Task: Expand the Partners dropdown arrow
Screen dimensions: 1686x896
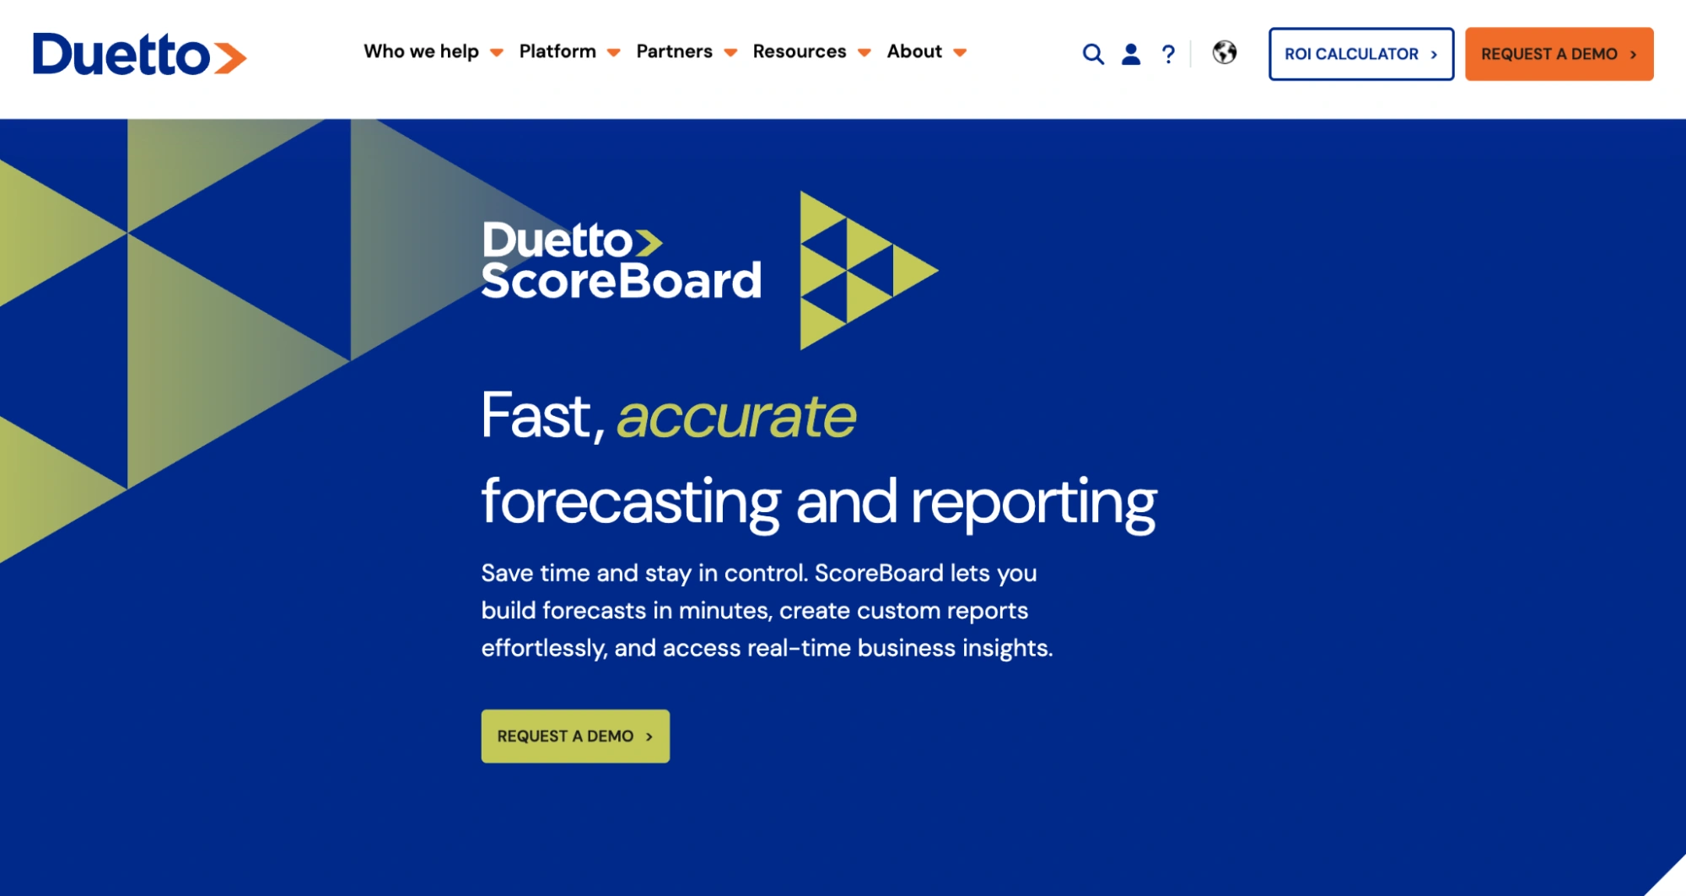Action: tap(730, 52)
